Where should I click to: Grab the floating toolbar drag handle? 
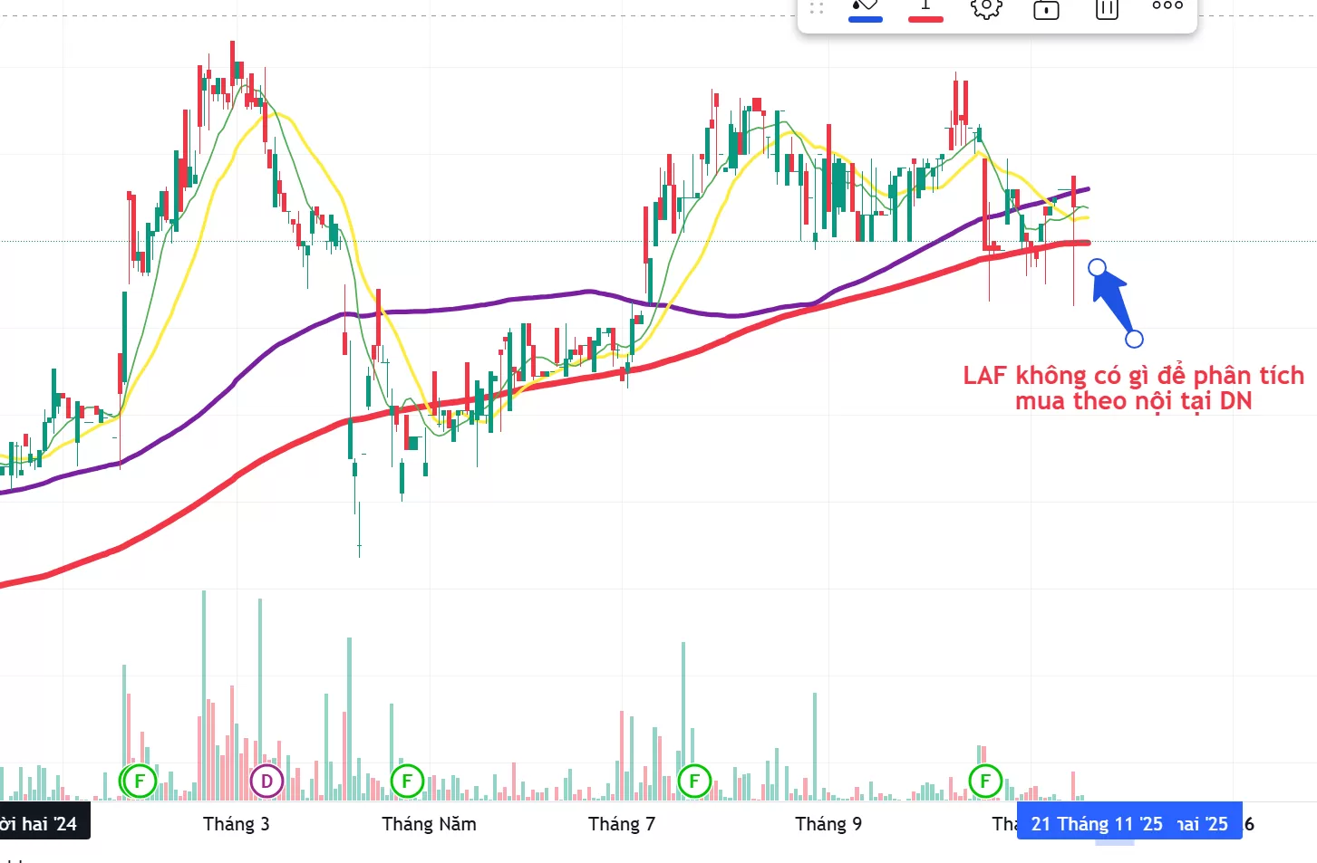pyautogui.click(x=816, y=8)
